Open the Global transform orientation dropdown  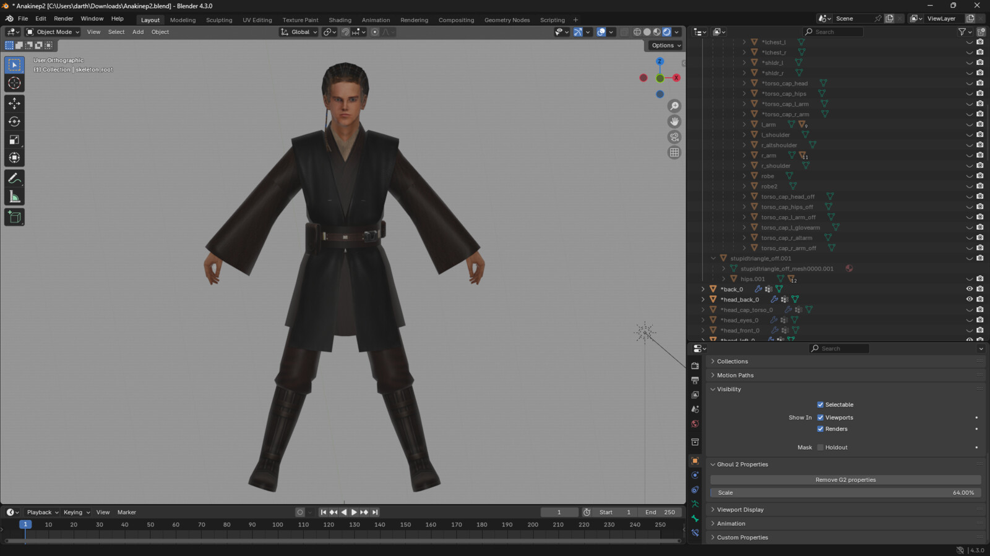(x=299, y=32)
